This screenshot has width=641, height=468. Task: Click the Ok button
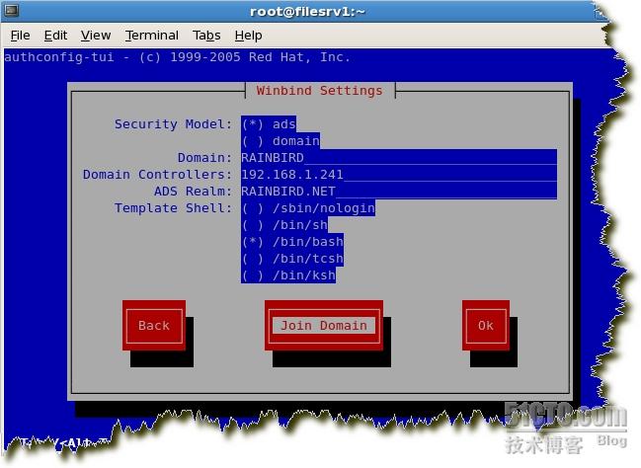(486, 326)
